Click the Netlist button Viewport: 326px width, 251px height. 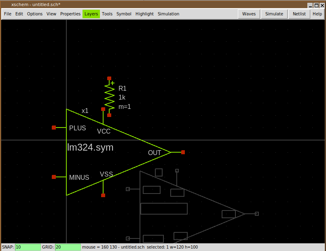299,14
